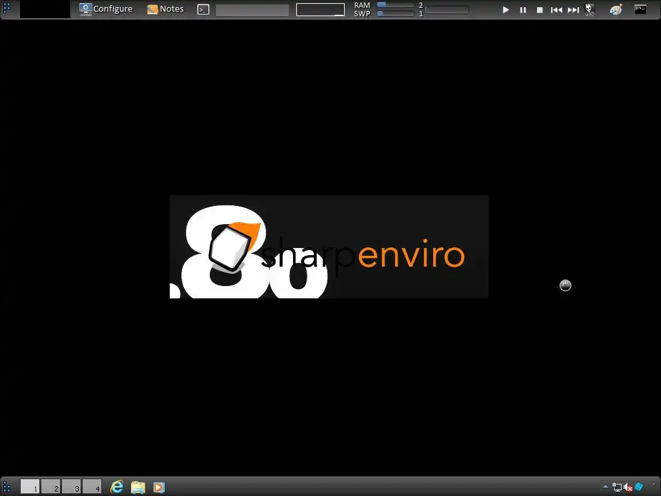Switch to virtual desktop 4
Image resolution: width=661 pixels, height=496 pixels.
92,486
